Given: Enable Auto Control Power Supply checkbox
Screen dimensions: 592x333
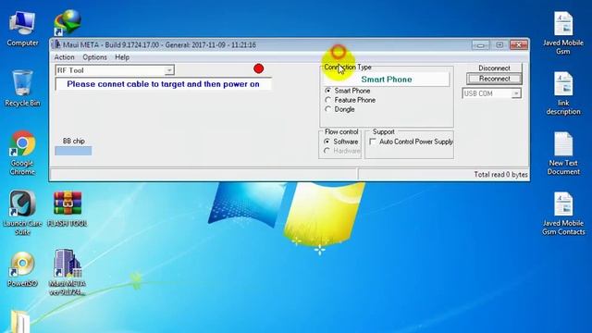Looking at the screenshot, I should point(373,142).
